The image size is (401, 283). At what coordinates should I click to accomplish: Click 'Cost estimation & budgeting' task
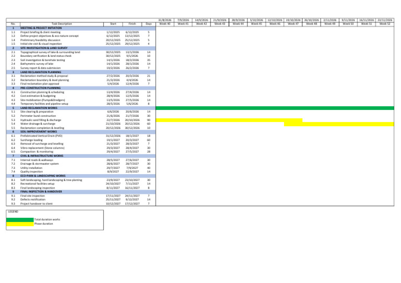38,96
